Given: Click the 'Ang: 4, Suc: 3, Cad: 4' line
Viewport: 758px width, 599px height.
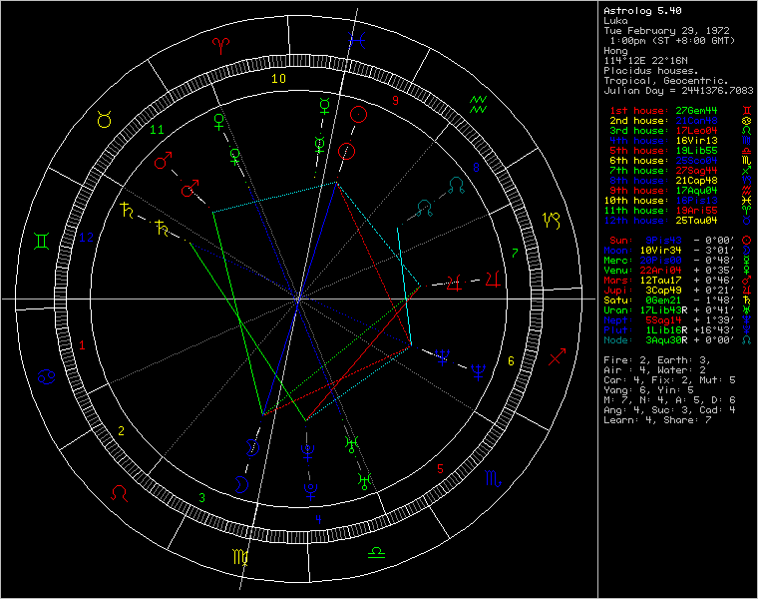Looking at the screenshot, I should coord(669,410).
